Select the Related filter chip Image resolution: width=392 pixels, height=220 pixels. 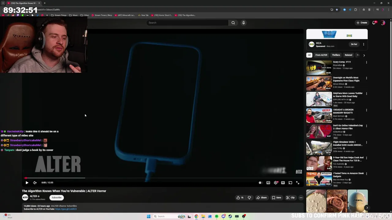click(349, 55)
